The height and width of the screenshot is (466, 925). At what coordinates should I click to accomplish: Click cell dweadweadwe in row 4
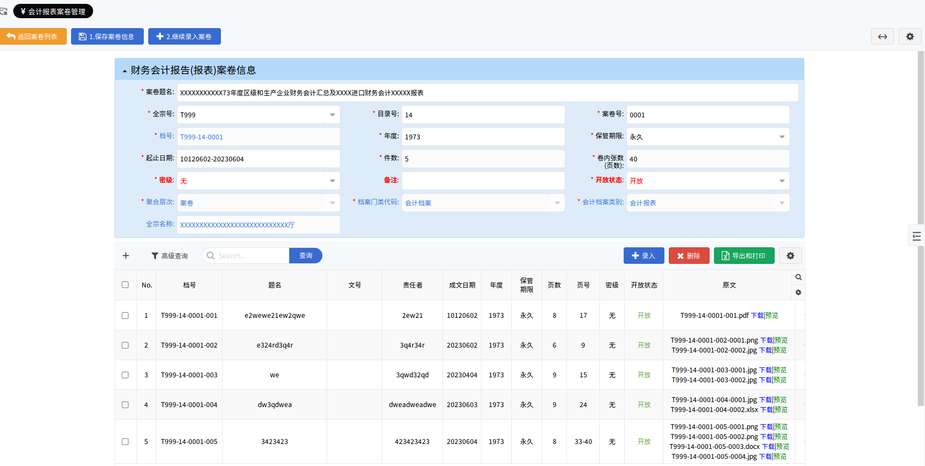(x=413, y=405)
